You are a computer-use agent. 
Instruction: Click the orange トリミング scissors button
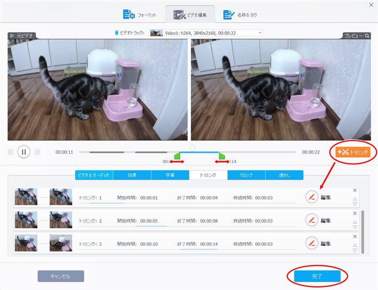(353, 152)
